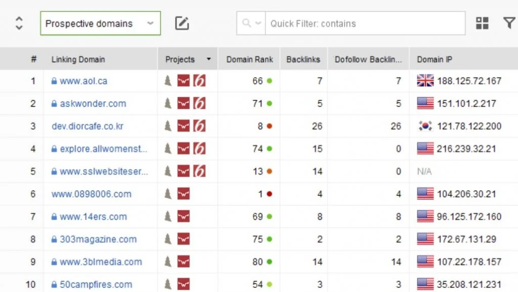The image size is (518, 292).
Task: Click the red chart icon in askwonder.com row
Action: (x=183, y=104)
